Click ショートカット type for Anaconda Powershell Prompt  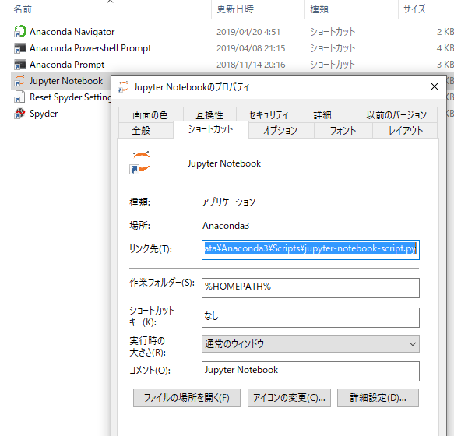[333, 48]
